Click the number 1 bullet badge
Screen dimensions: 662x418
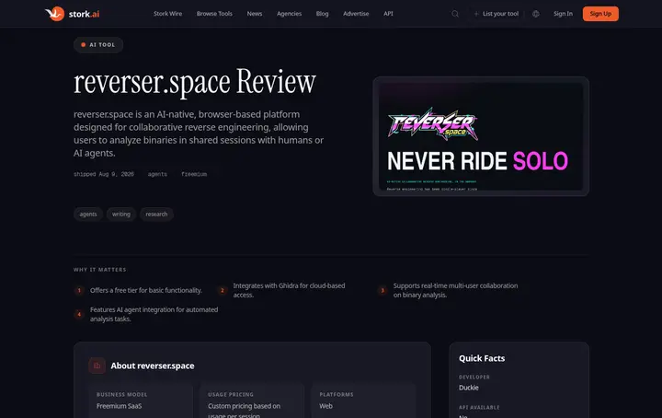[79, 290]
